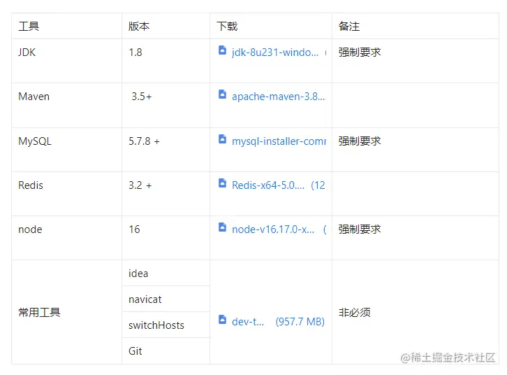Click the file icon beside apache-maven download
Image resolution: width=507 pixels, height=375 pixels.
pos(222,94)
